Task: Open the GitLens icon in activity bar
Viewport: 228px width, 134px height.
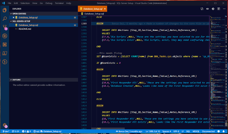Action: [5, 62]
